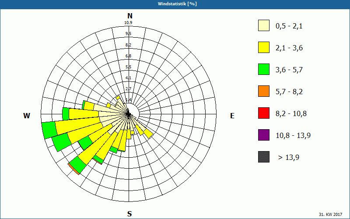This screenshot has height=219, width=350.
Task: Click the N compass label
Action: [x=129, y=16]
